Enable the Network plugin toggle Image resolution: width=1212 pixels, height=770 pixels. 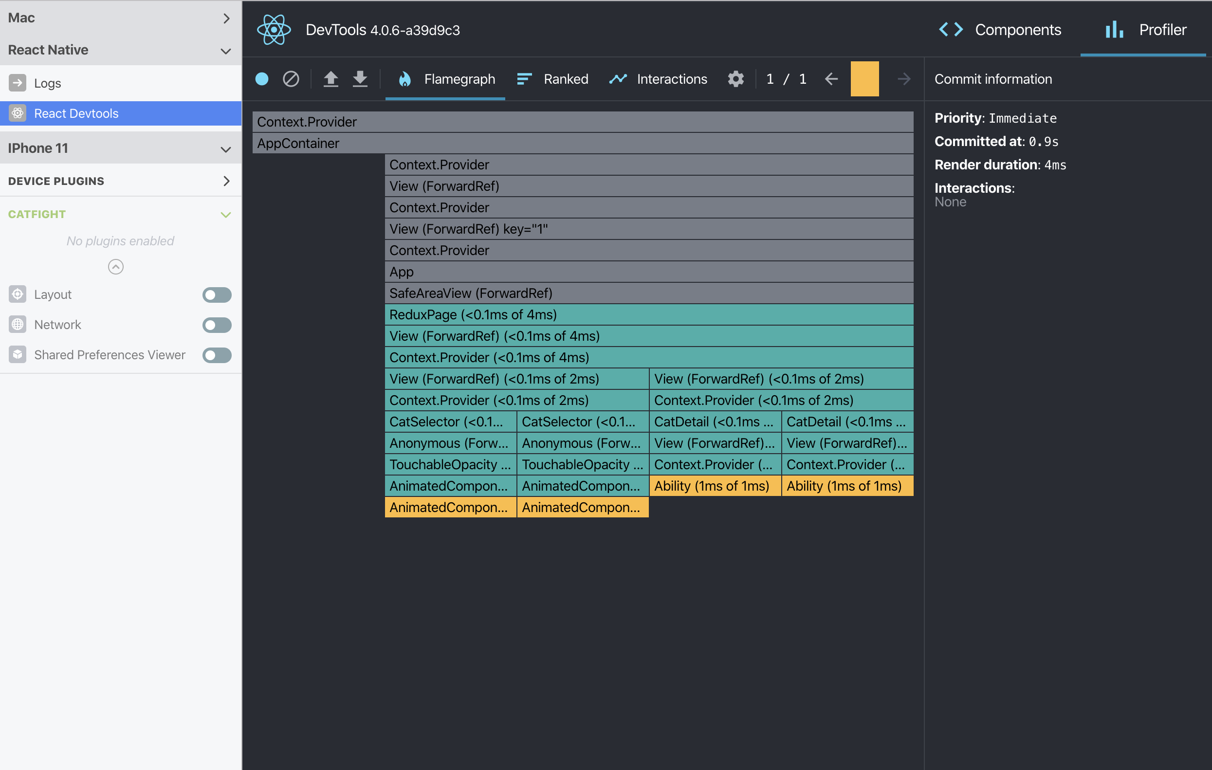217,325
